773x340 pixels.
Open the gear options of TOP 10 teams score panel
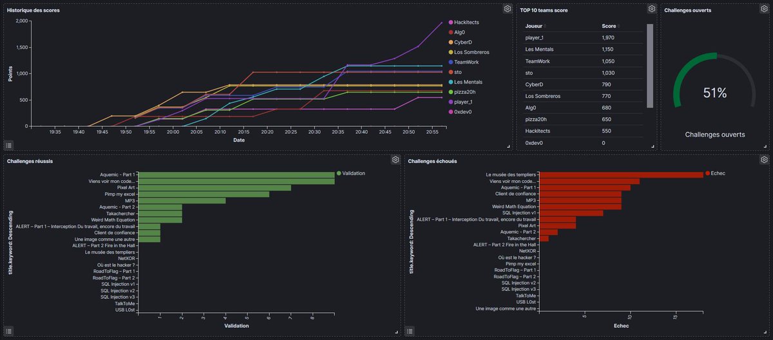652,8
